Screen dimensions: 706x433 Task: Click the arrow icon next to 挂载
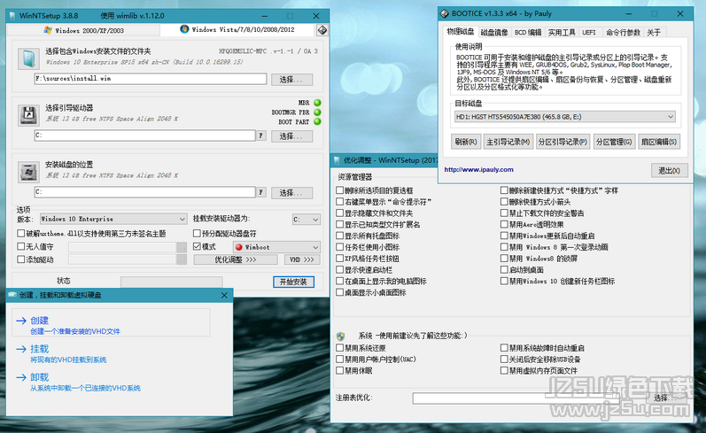tap(21, 349)
